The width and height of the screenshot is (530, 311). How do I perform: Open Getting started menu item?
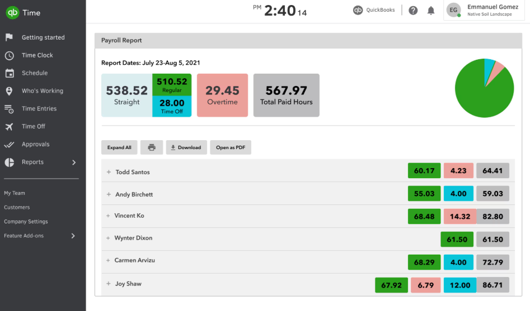point(43,37)
